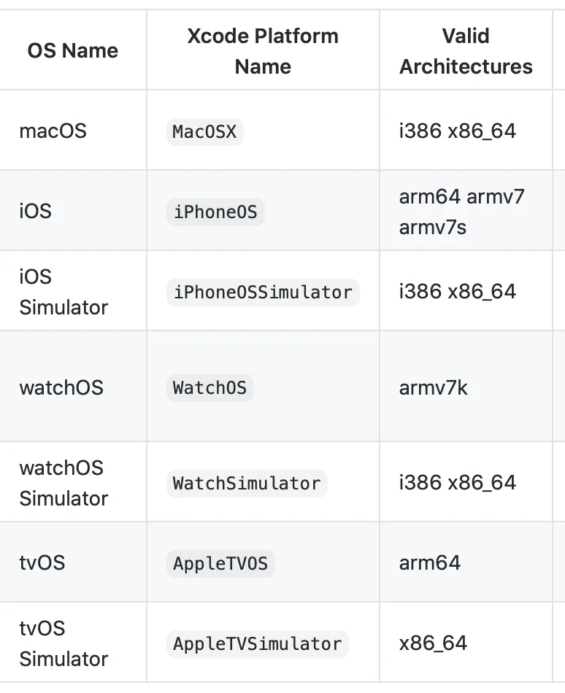The height and width of the screenshot is (693, 565).
Task: Click the AppleTVOS code label
Action: (x=220, y=563)
